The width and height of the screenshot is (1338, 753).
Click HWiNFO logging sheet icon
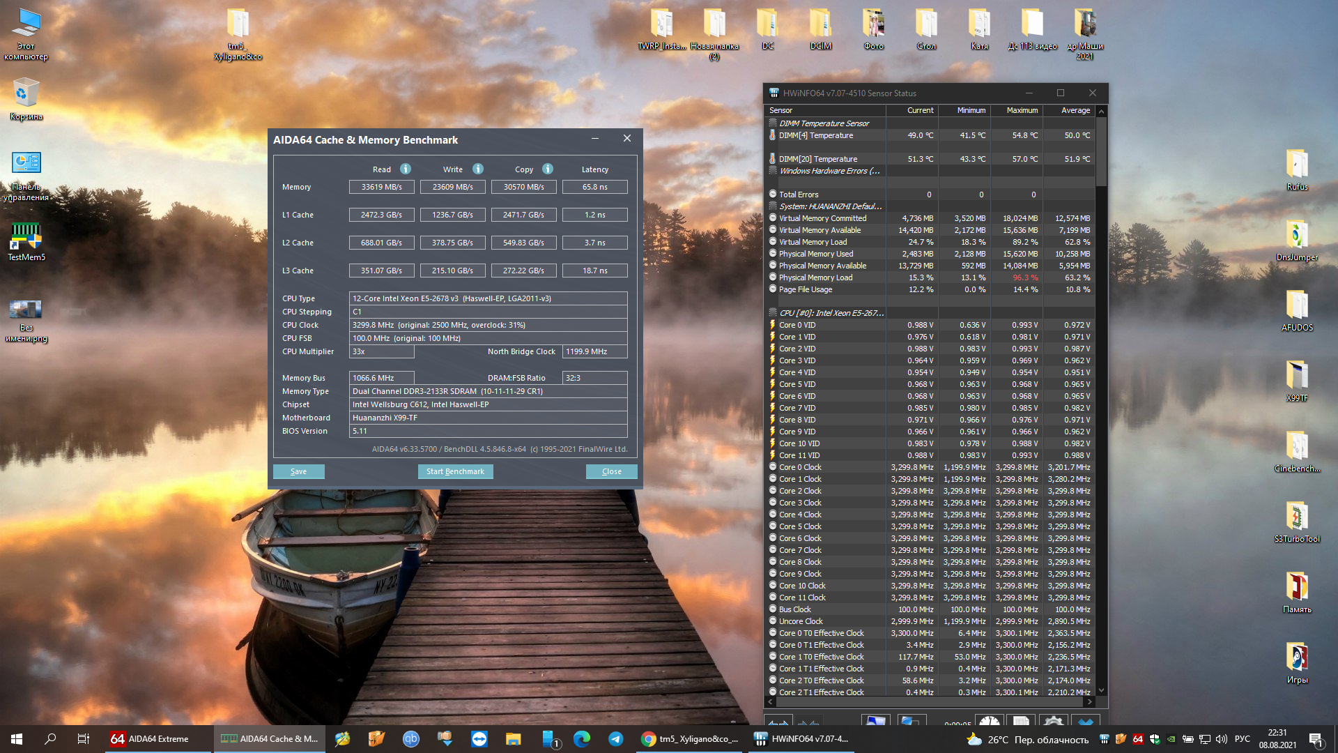(x=1021, y=721)
